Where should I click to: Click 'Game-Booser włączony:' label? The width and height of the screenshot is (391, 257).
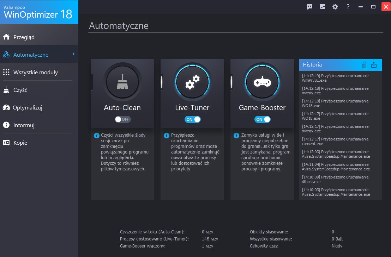pos(143,246)
